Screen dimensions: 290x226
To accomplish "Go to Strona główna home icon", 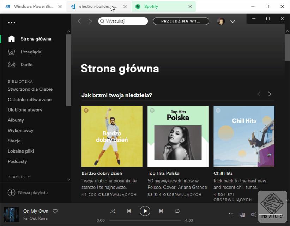I will pos(12,39).
